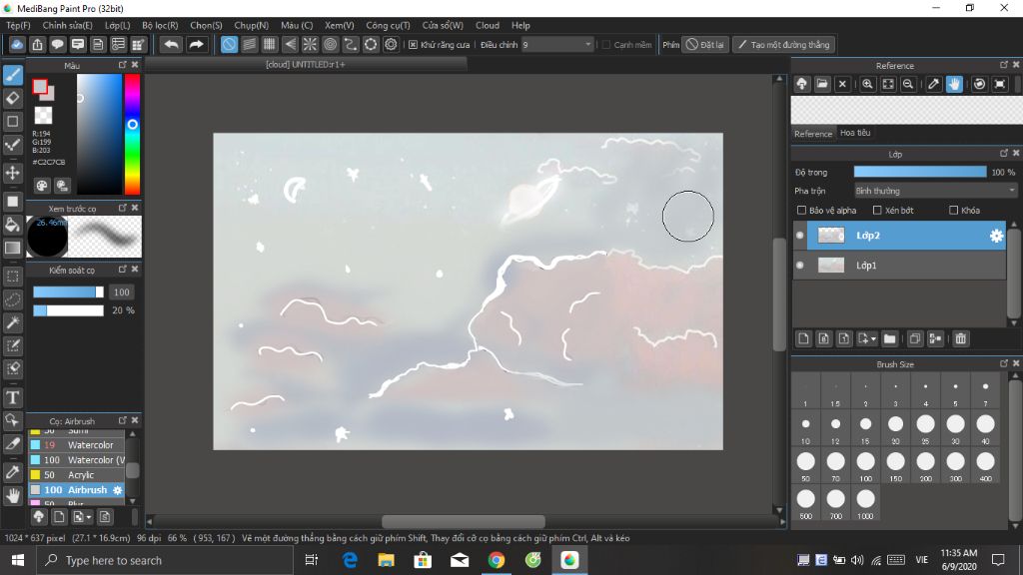Choose brush size 1000 preset
Viewport: 1023px width, 575px height.
point(865,503)
